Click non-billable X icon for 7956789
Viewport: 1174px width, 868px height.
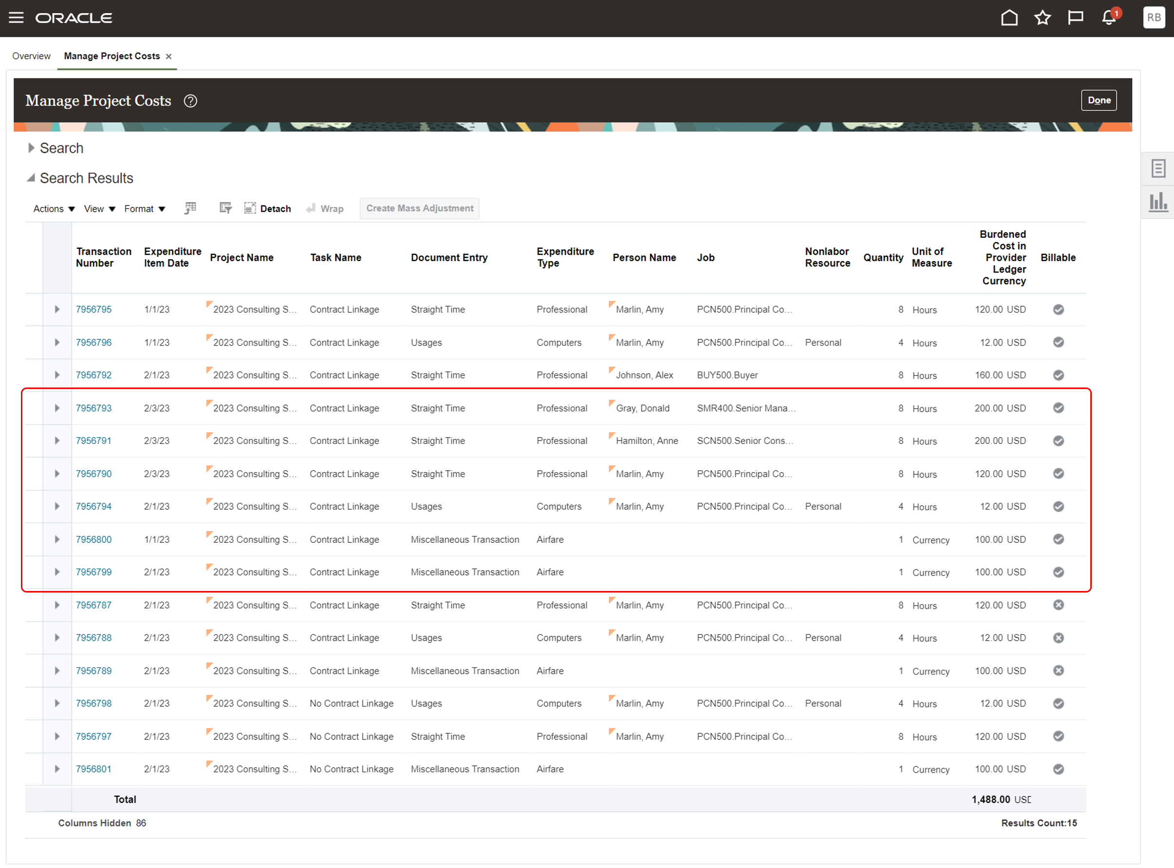click(x=1058, y=671)
